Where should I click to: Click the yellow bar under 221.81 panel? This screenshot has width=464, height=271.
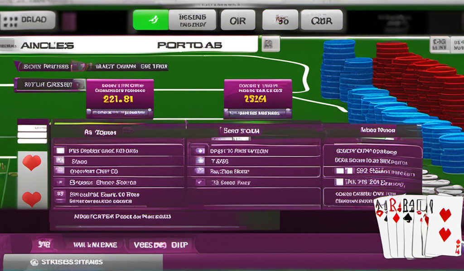(x=120, y=111)
